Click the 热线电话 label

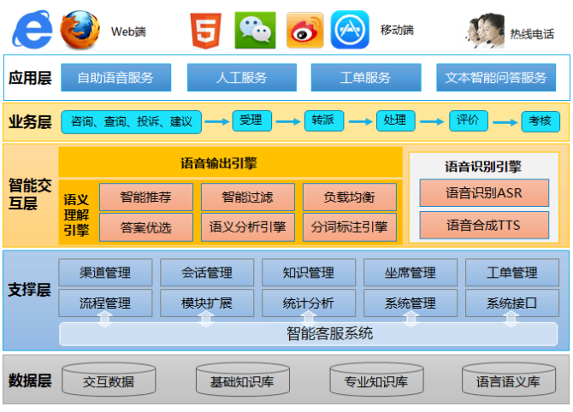coord(532,34)
